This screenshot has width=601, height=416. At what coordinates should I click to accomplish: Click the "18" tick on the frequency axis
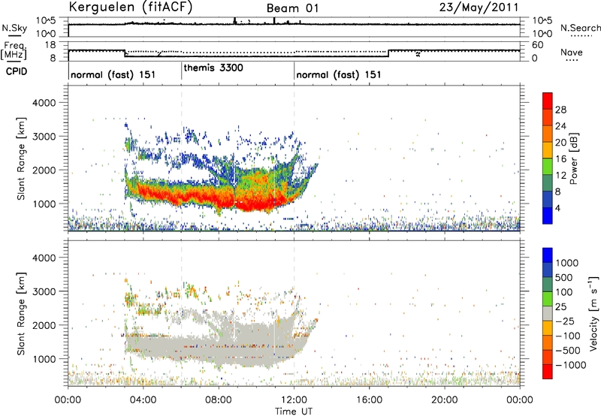click(50, 45)
